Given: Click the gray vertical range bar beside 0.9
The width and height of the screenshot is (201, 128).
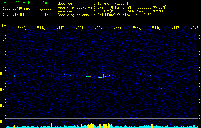Looking at the screenshot, I should coord(6,74).
